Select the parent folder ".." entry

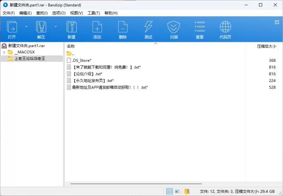pos(70,53)
